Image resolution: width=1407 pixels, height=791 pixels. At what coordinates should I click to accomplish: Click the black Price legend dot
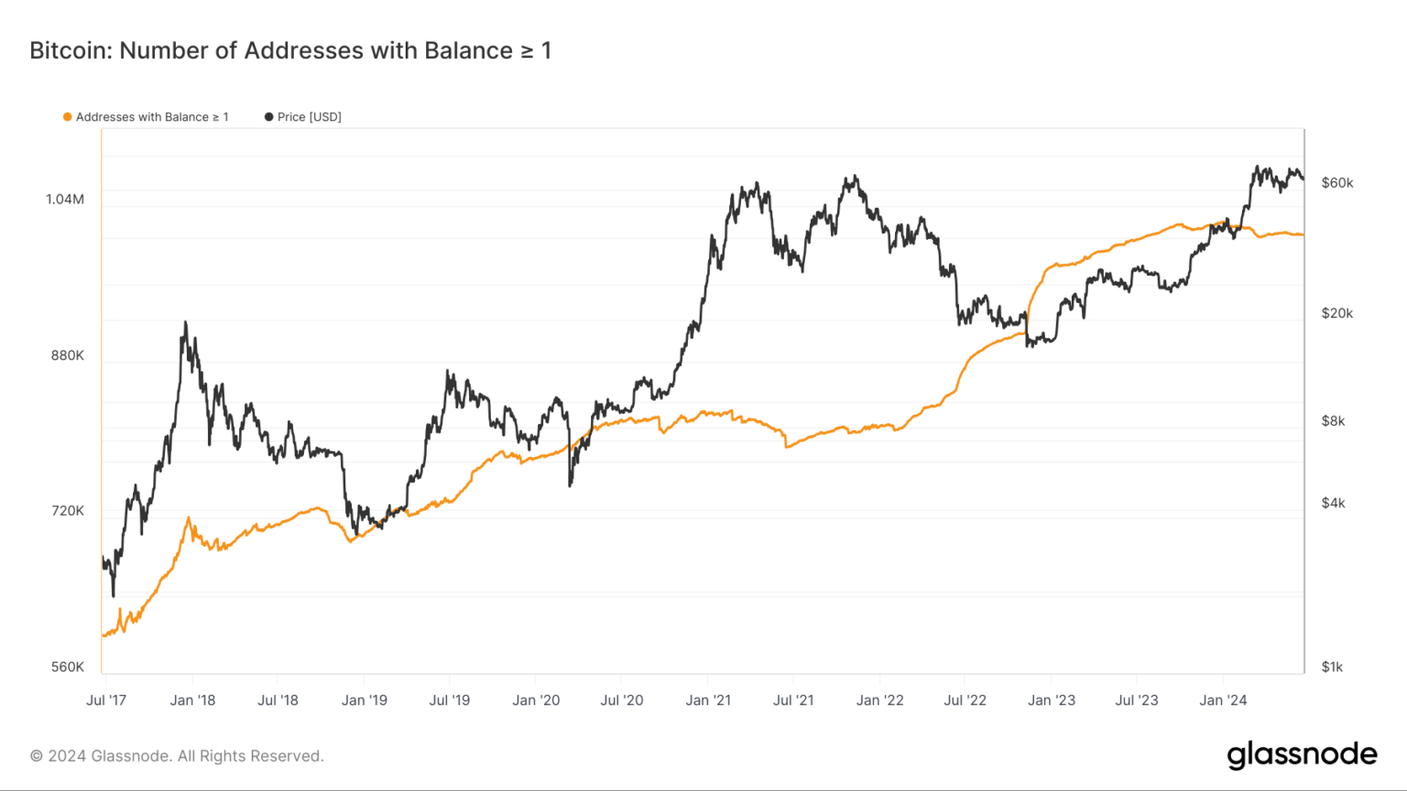268,117
